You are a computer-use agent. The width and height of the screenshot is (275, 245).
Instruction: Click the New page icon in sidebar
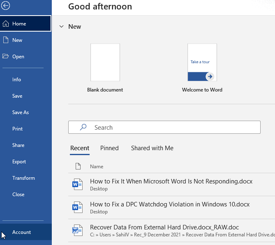(6, 40)
